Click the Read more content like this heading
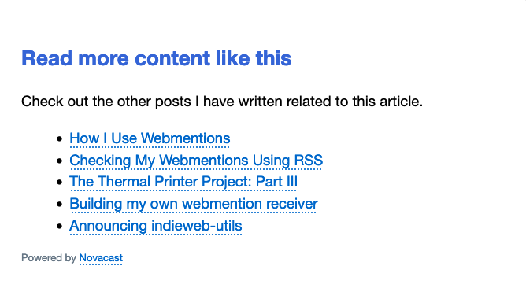The image size is (526, 299). [x=157, y=58]
